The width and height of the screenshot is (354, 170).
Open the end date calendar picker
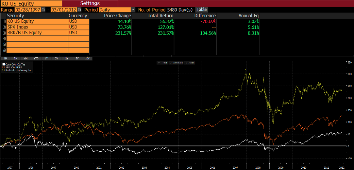click(79, 10)
